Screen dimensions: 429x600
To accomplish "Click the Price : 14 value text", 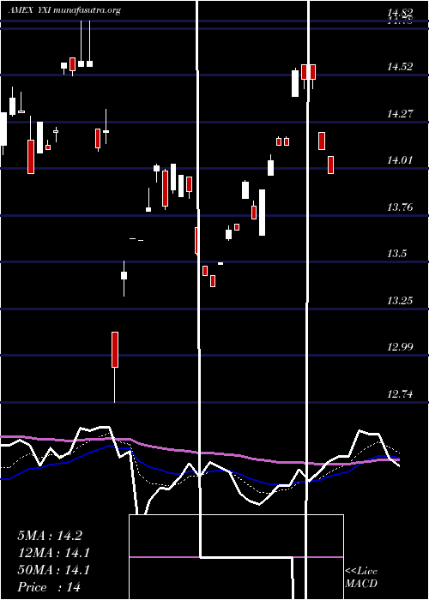I will [x=49, y=587].
